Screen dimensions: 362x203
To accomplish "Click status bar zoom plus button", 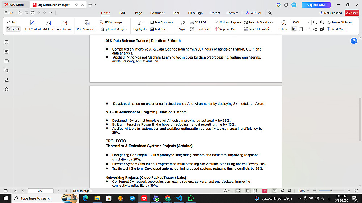I will coord(349,191).
